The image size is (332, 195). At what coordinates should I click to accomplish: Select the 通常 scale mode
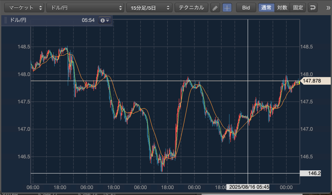(266, 7)
